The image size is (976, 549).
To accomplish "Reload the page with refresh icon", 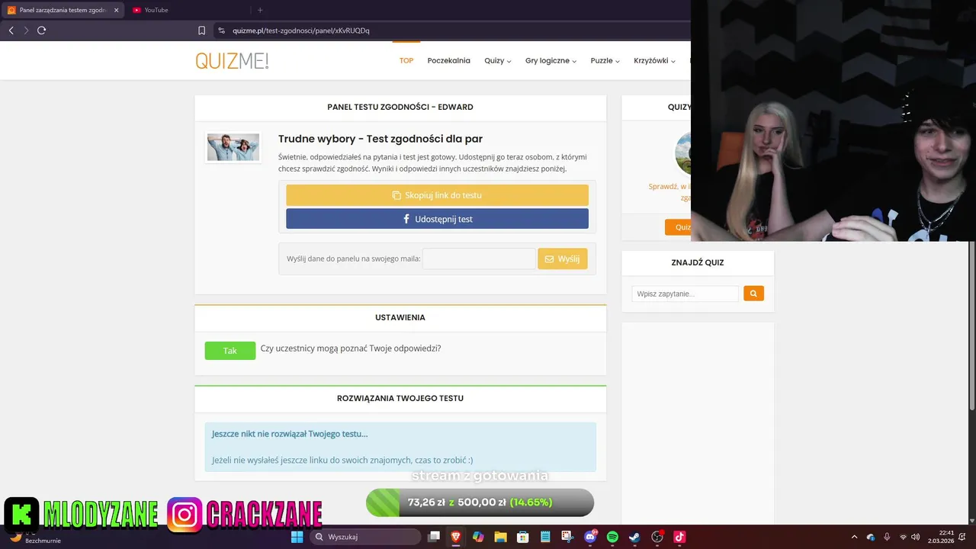I will (x=42, y=30).
